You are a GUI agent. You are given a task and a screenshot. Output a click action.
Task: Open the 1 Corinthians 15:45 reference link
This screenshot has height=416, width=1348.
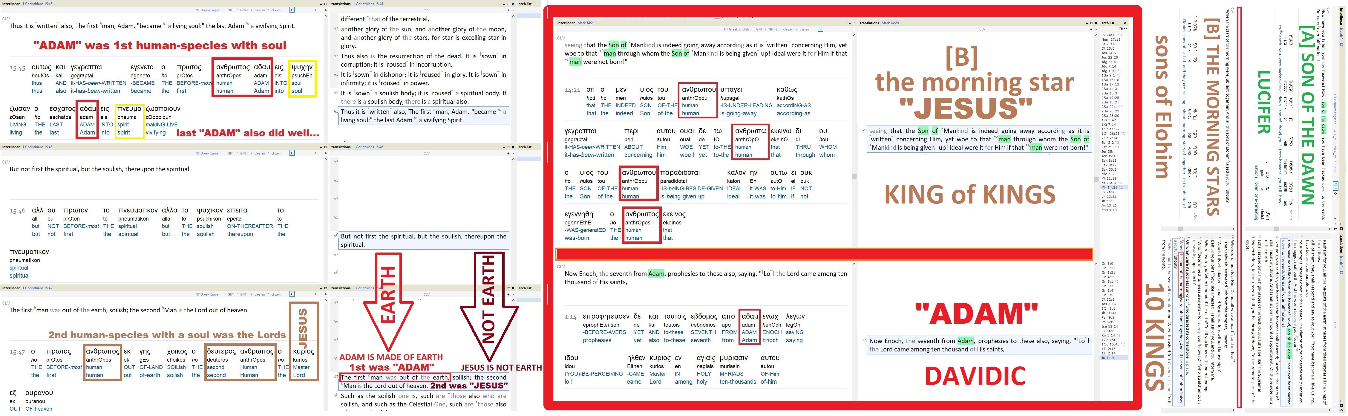[x=38, y=4]
